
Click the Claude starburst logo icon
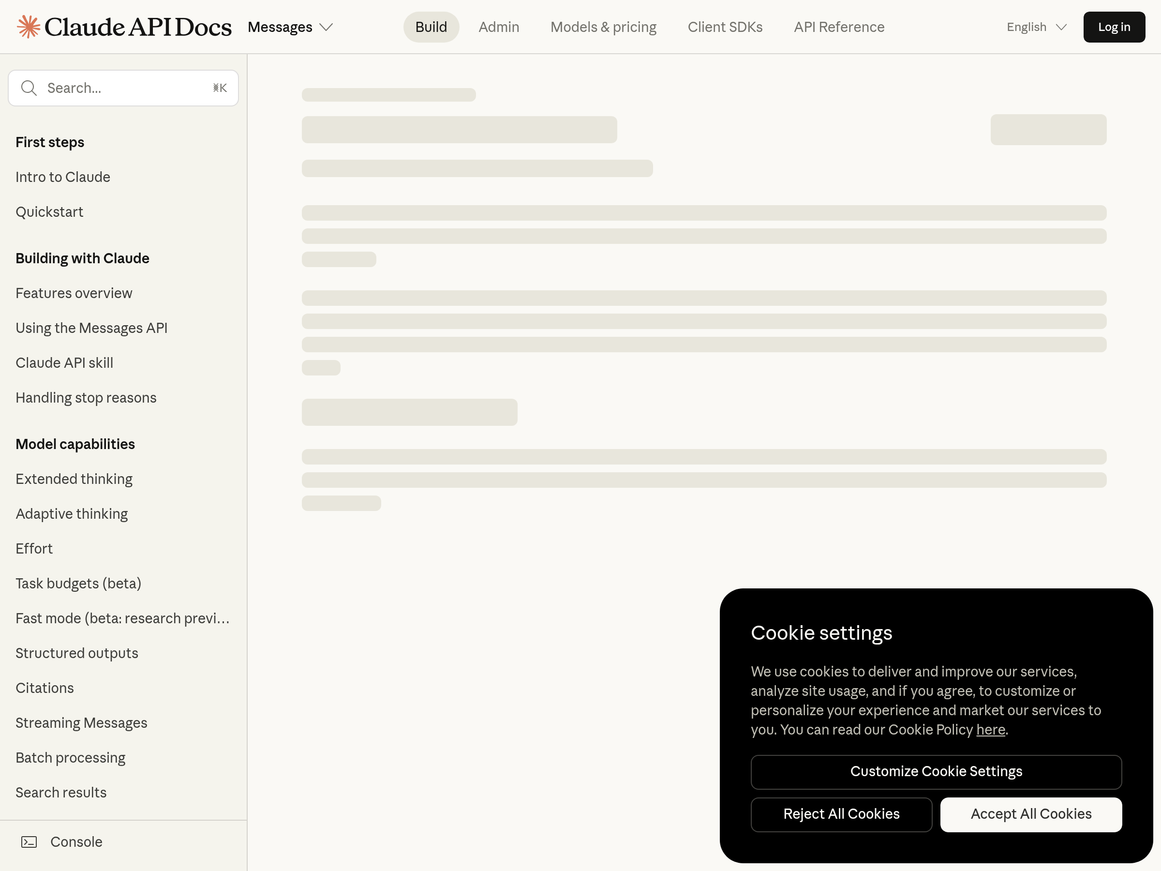[x=29, y=27]
